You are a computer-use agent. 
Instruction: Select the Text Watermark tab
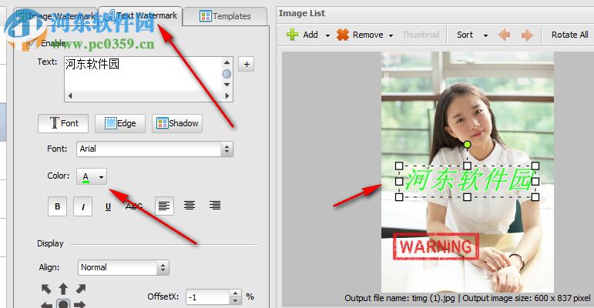(x=141, y=16)
